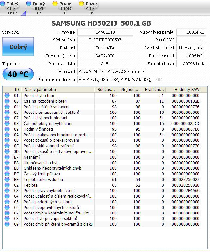Image resolution: width=210 pixels, height=252 pixels.
Task: Click status icon for Hodin v činnosti
Action: [x=7, y=129]
